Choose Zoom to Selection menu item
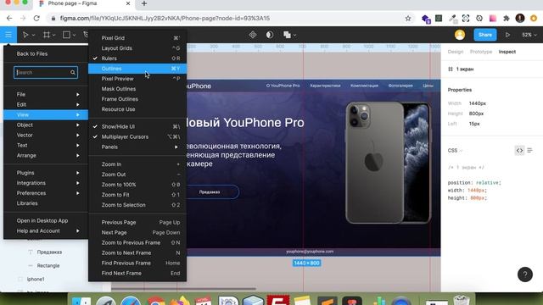This screenshot has height=305, width=543. click(x=137, y=205)
